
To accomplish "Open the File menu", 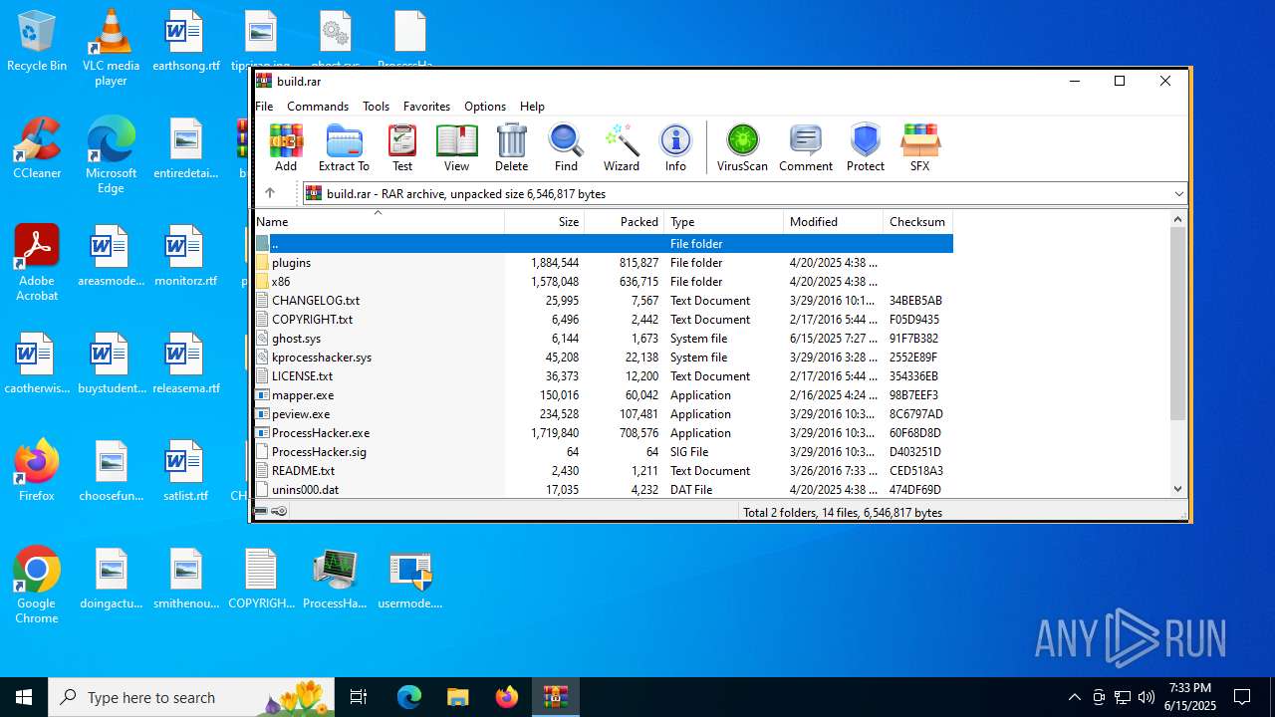I will [264, 107].
